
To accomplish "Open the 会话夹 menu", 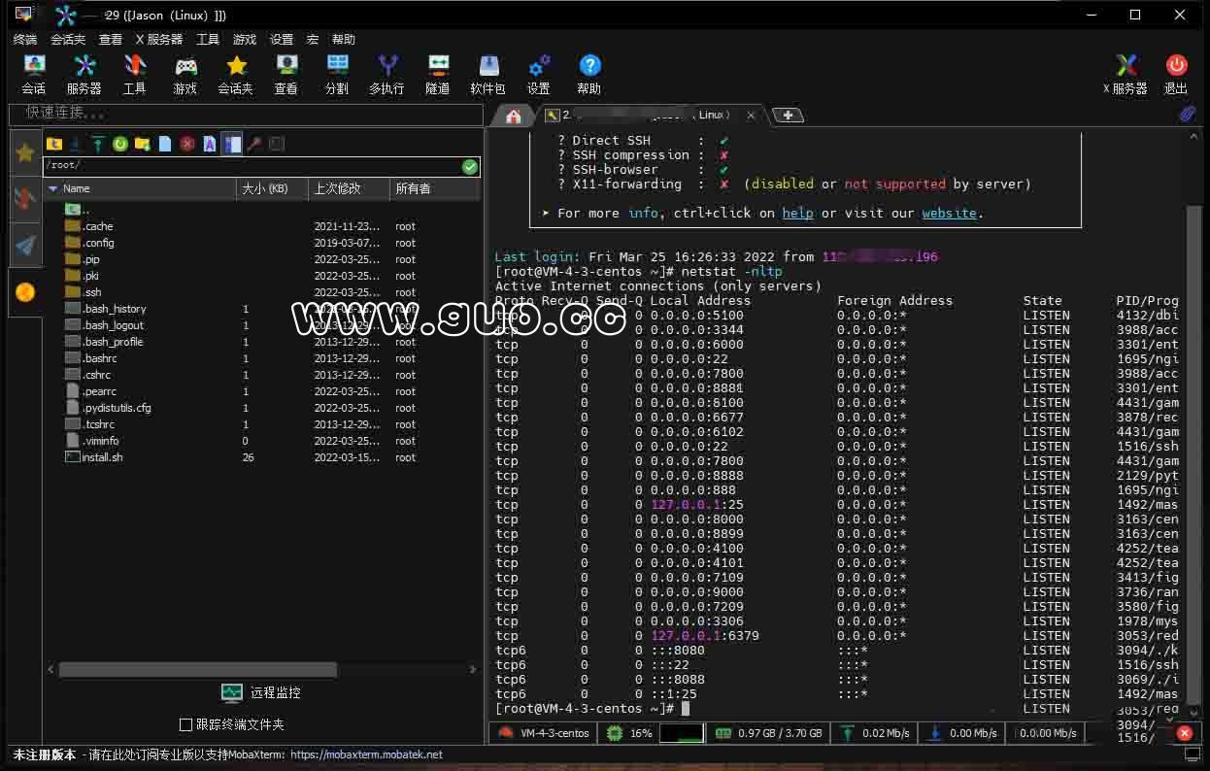I will (68, 40).
